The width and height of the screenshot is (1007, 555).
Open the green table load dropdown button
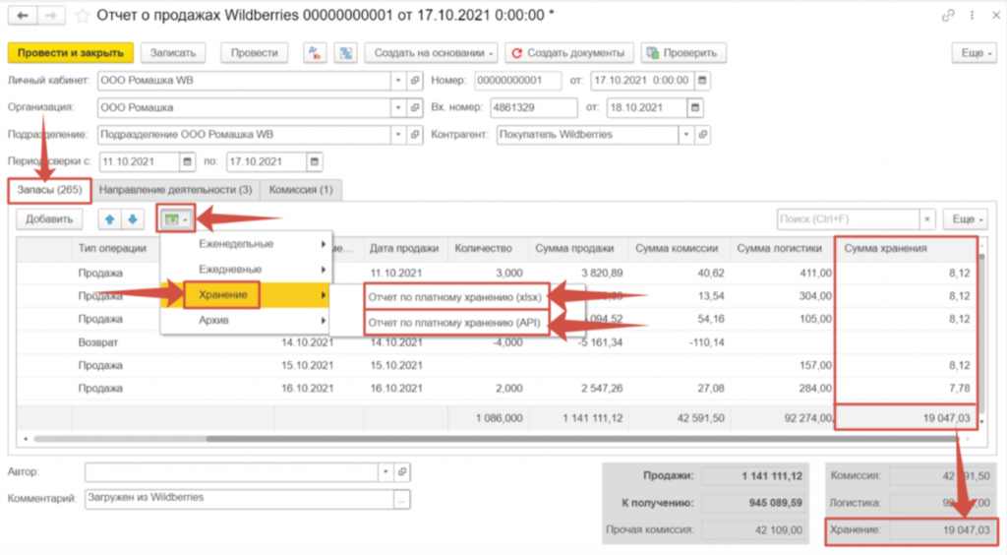(177, 219)
